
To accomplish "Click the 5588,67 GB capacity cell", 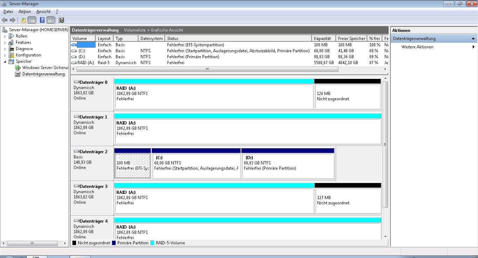I will point(324,63).
